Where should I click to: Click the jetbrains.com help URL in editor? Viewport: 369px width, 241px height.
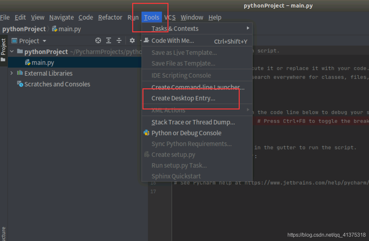pos(307,183)
